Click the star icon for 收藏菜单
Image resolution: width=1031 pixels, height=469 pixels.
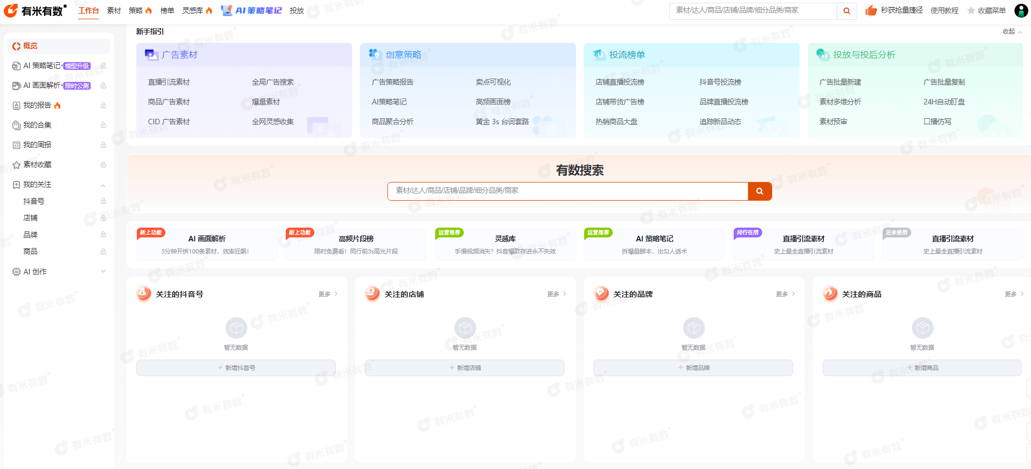pyautogui.click(x=971, y=10)
